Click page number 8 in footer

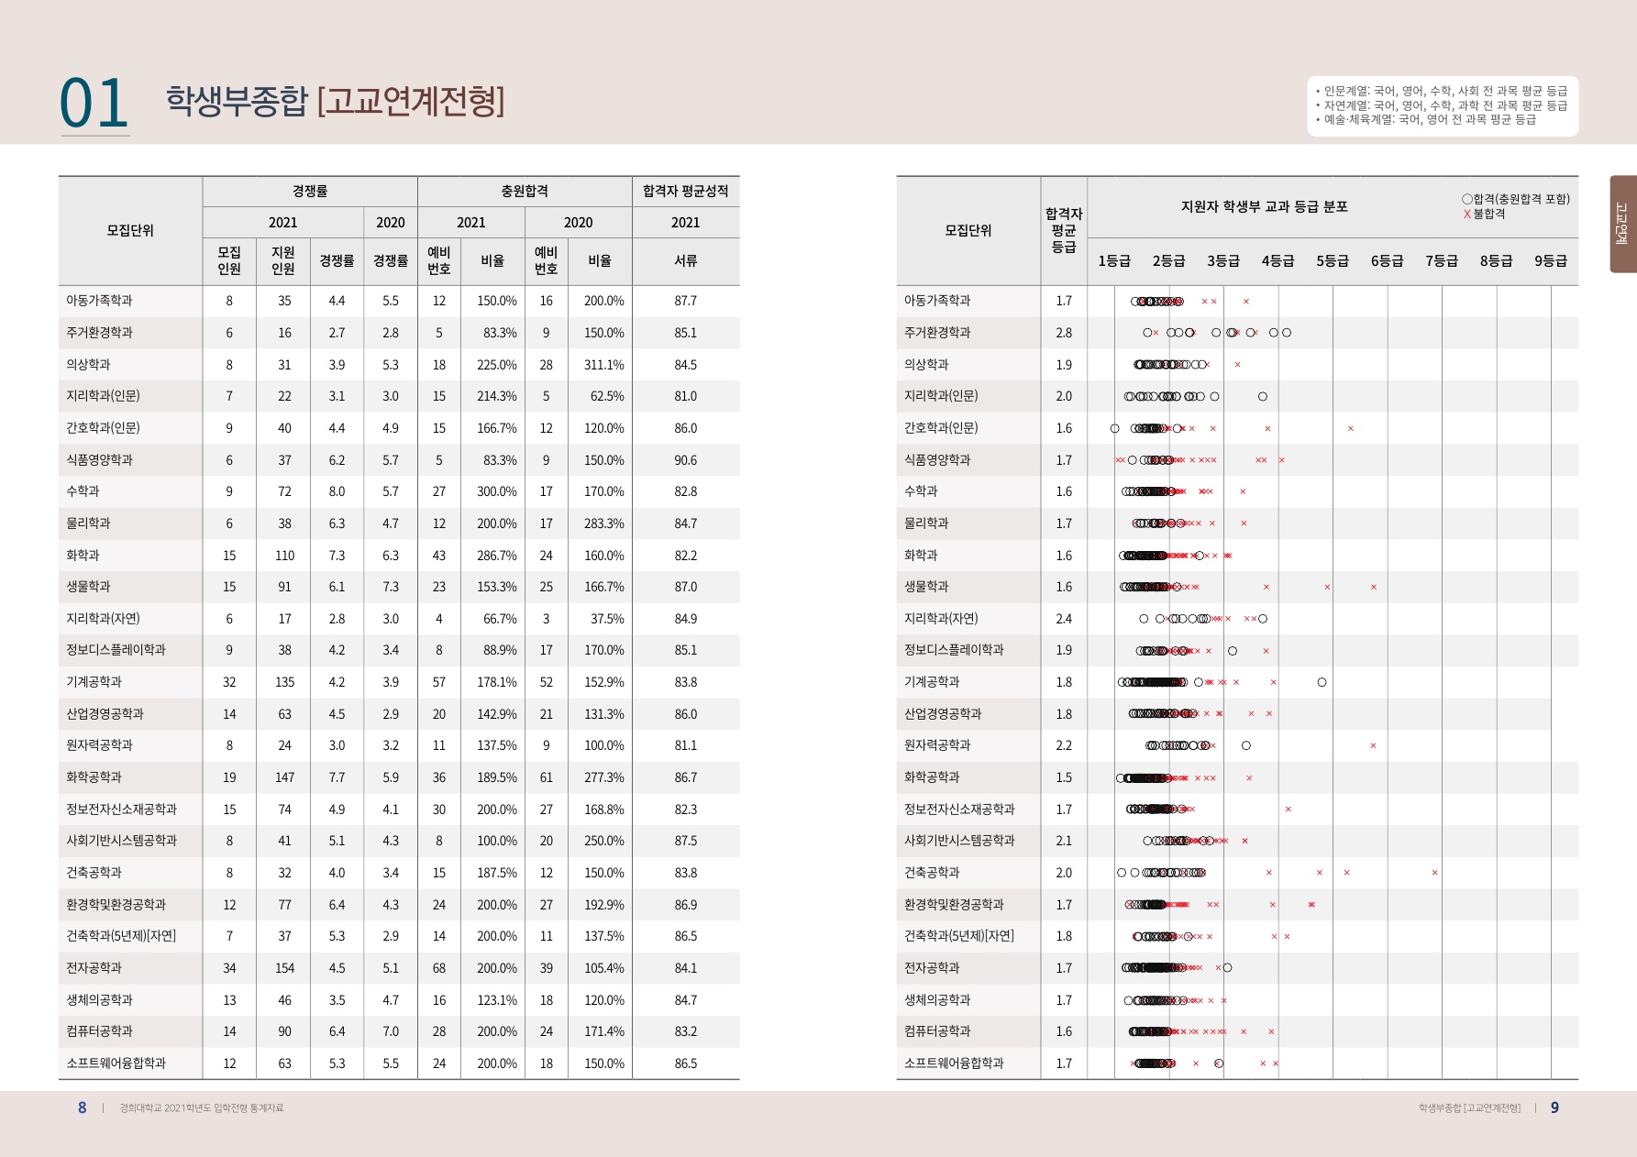click(x=82, y=1107)
